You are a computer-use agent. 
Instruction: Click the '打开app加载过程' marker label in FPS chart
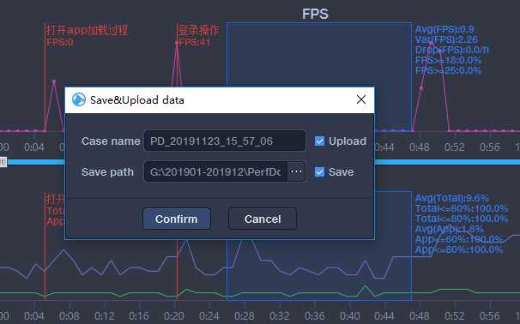tap(88, 30)
